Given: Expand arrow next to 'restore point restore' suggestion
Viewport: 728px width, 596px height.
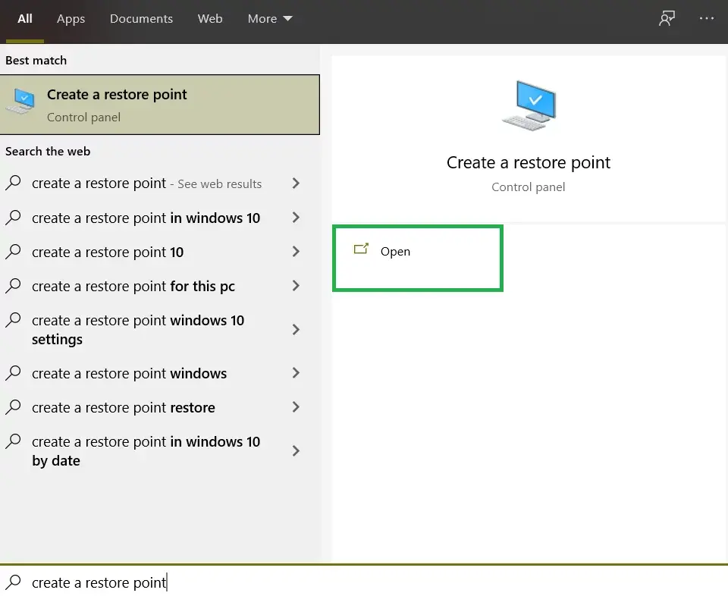Looking at the screenshot, I should (x=296, y=407).
